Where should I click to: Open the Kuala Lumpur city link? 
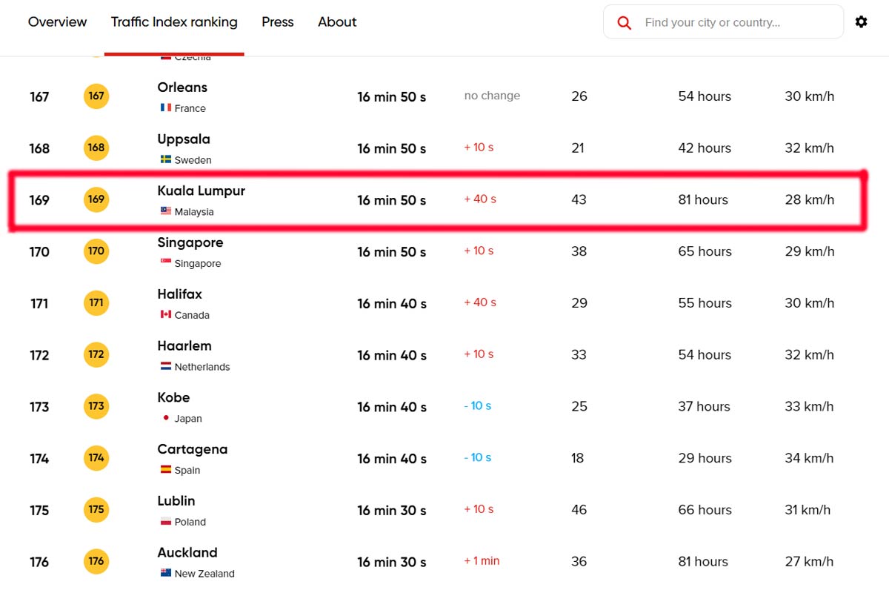(201, 191)
